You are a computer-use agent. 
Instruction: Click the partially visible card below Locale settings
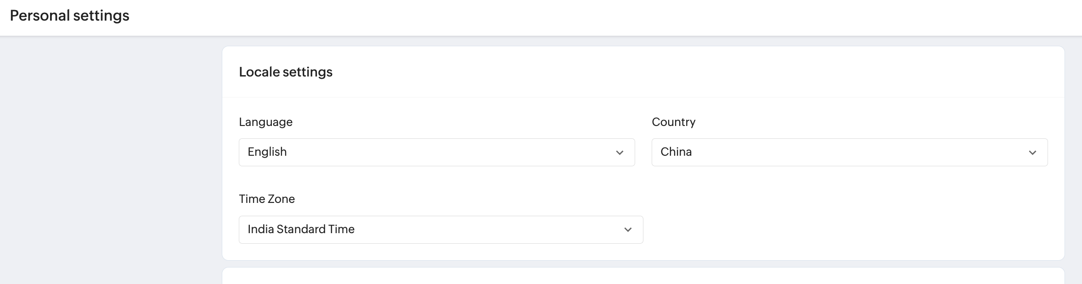[643, 277]
